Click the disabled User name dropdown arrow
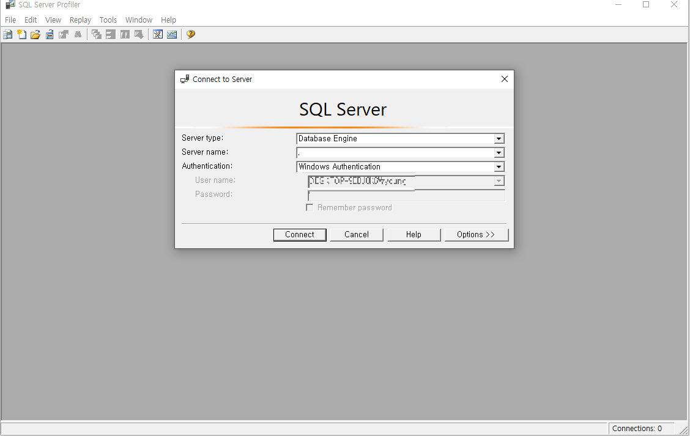Screen dimensions: 690x436 pos(499,181)
